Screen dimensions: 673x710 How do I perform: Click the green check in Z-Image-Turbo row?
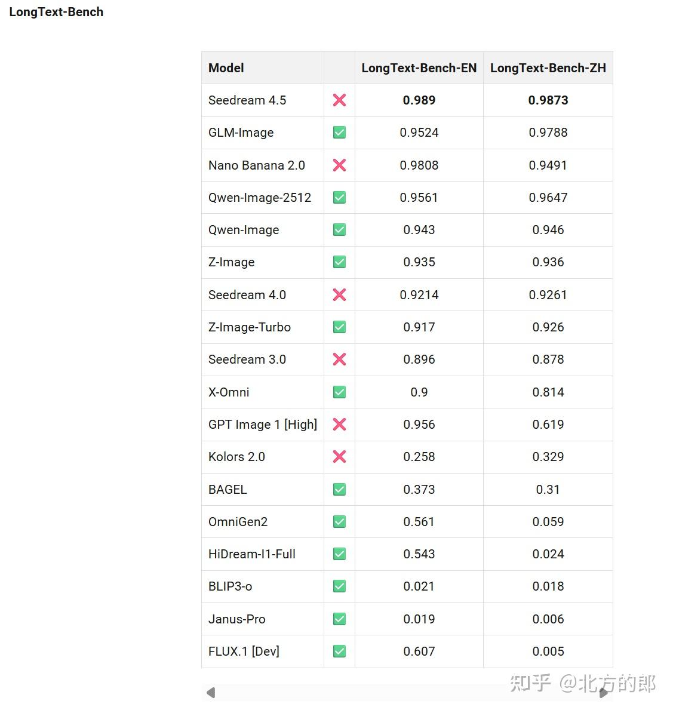pyautogui.click(x=339, y=327)
